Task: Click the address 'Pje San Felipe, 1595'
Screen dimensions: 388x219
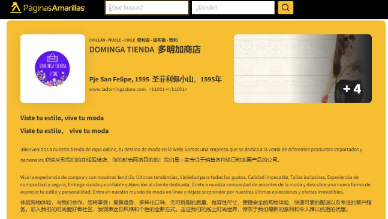Action: click(119, 79)
